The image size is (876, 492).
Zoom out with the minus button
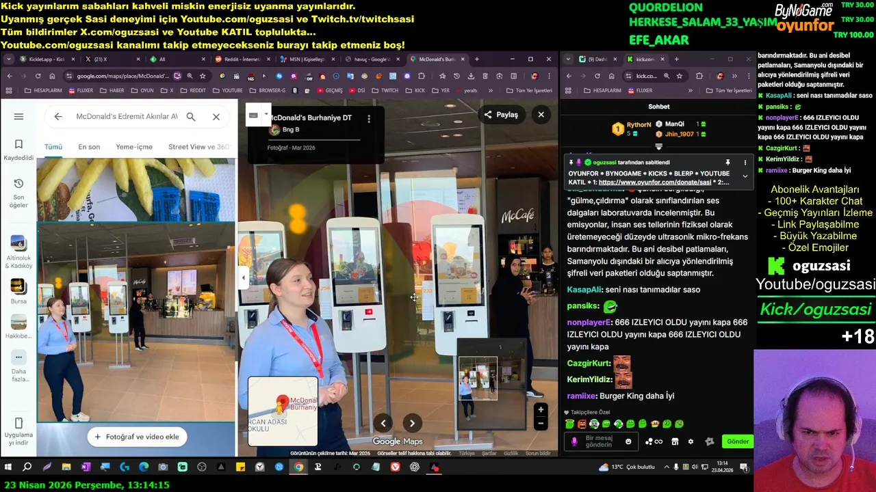541,424
